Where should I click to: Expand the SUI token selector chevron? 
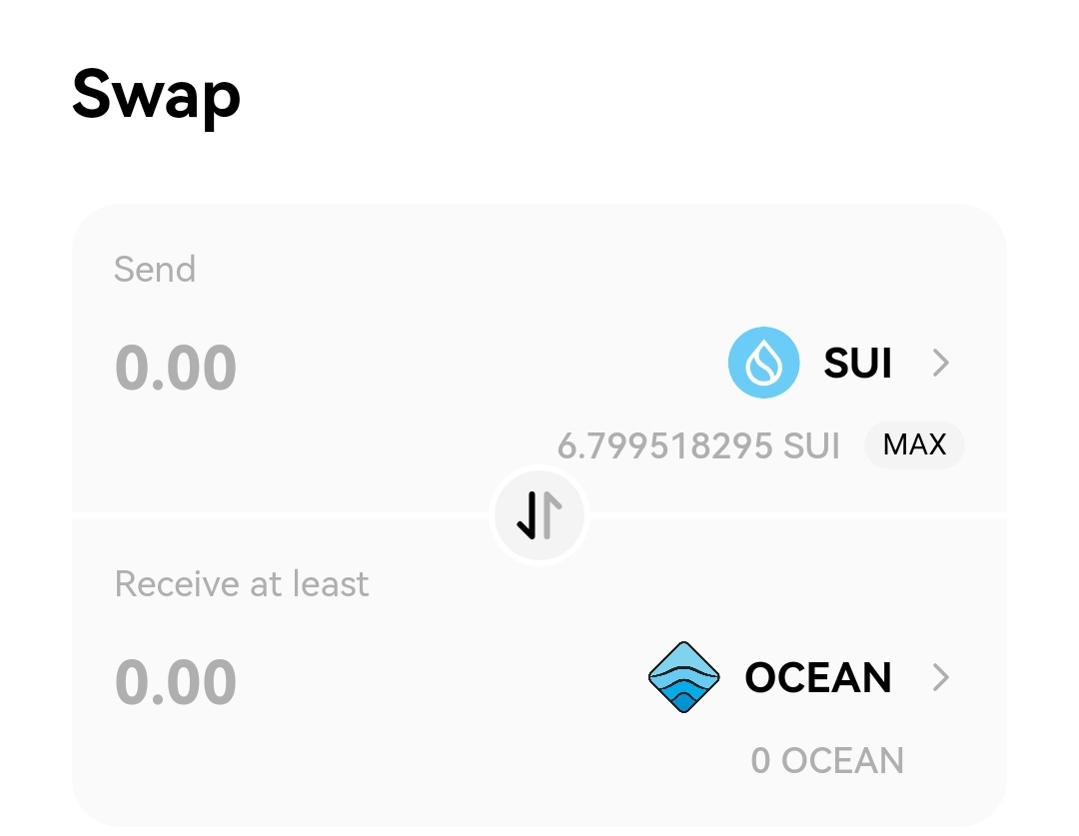coord(940,364)
